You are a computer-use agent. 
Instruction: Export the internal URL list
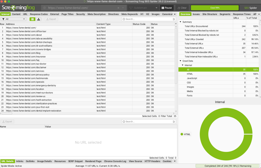click(51, 19)
